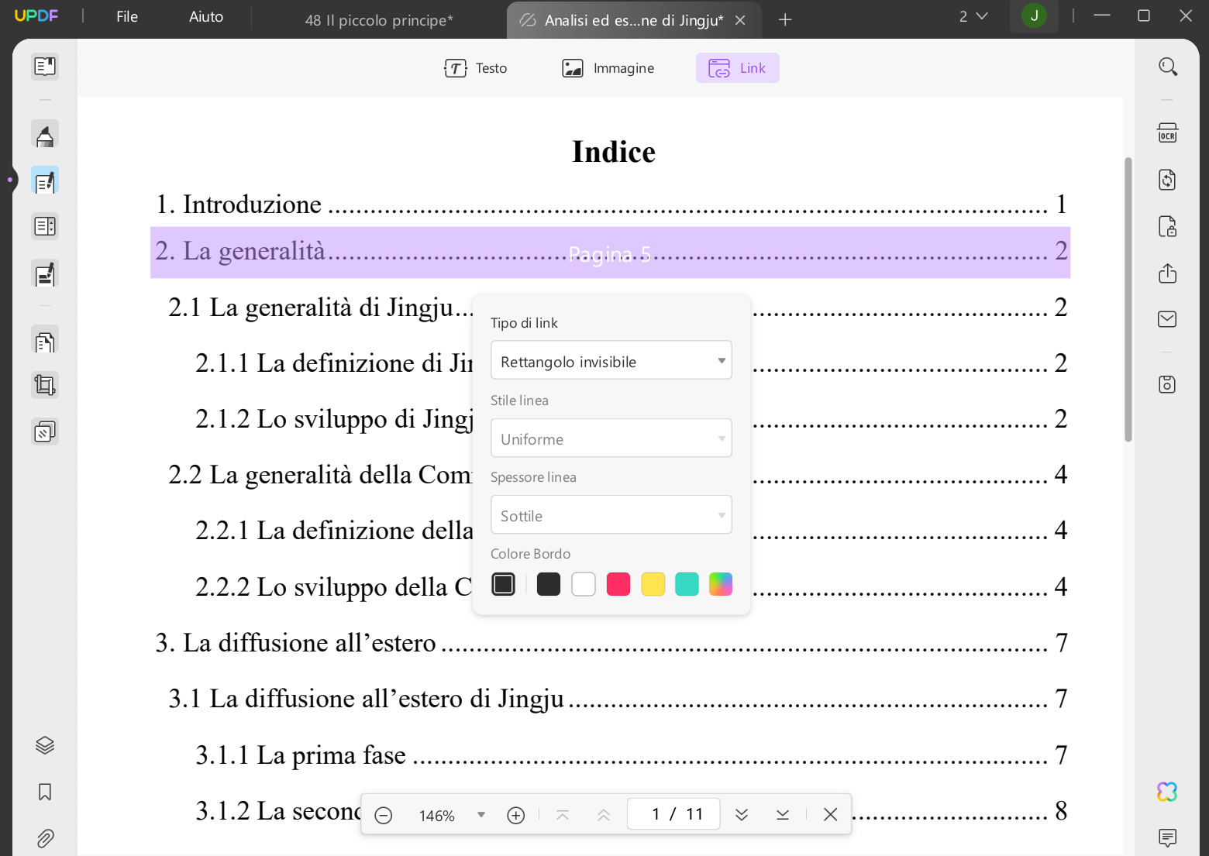
Task: Select the Testo editing tool
Action: (x=476, y=68)
